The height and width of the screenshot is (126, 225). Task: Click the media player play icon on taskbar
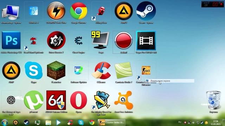pyautogui.click(x=58, y=122)
